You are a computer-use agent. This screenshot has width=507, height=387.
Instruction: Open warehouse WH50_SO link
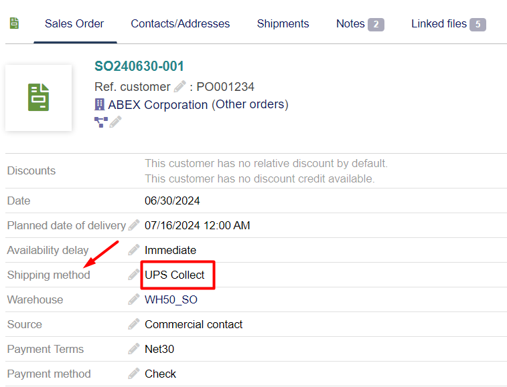[x=171, y=300]
